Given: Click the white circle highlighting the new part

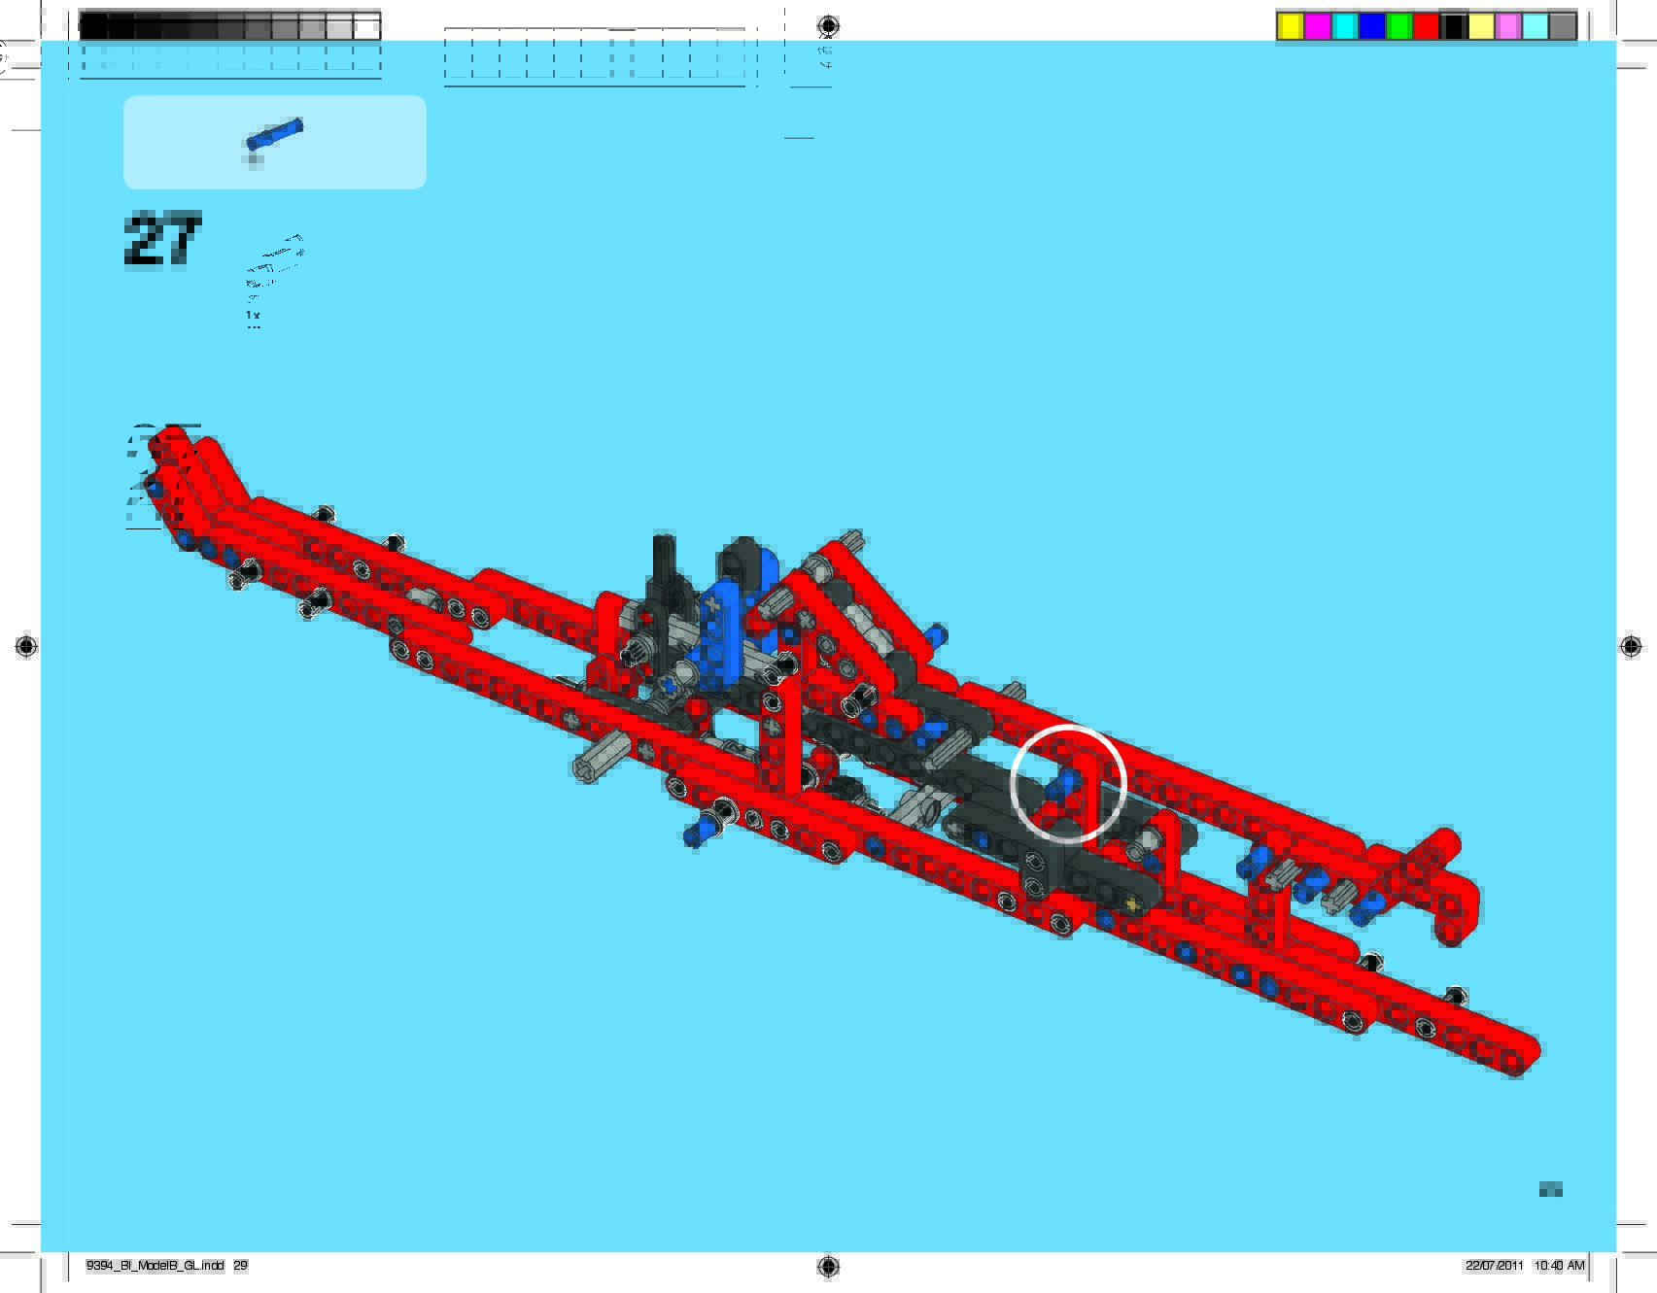Looking at the screenshot, I should [x=1068, y=783].
